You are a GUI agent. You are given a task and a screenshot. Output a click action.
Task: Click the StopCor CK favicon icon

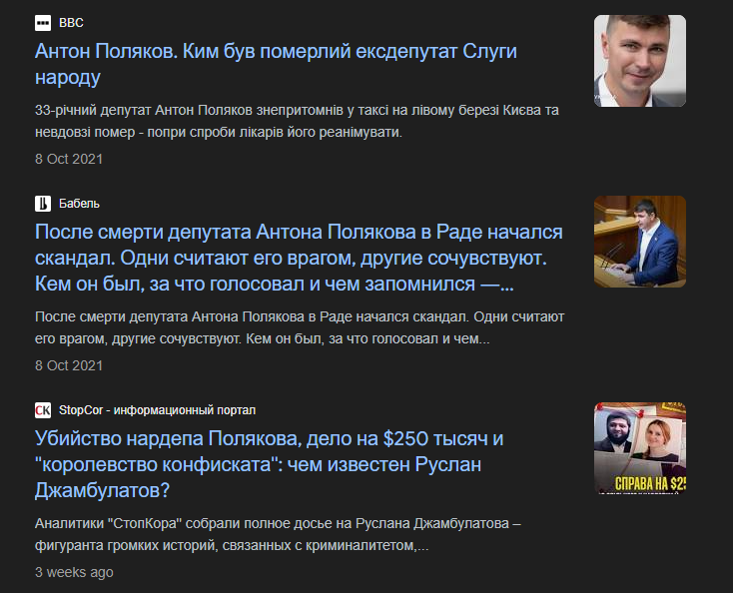click(43, 410)
